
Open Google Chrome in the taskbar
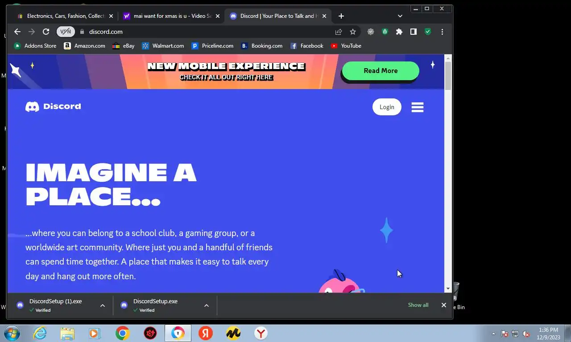122,333
